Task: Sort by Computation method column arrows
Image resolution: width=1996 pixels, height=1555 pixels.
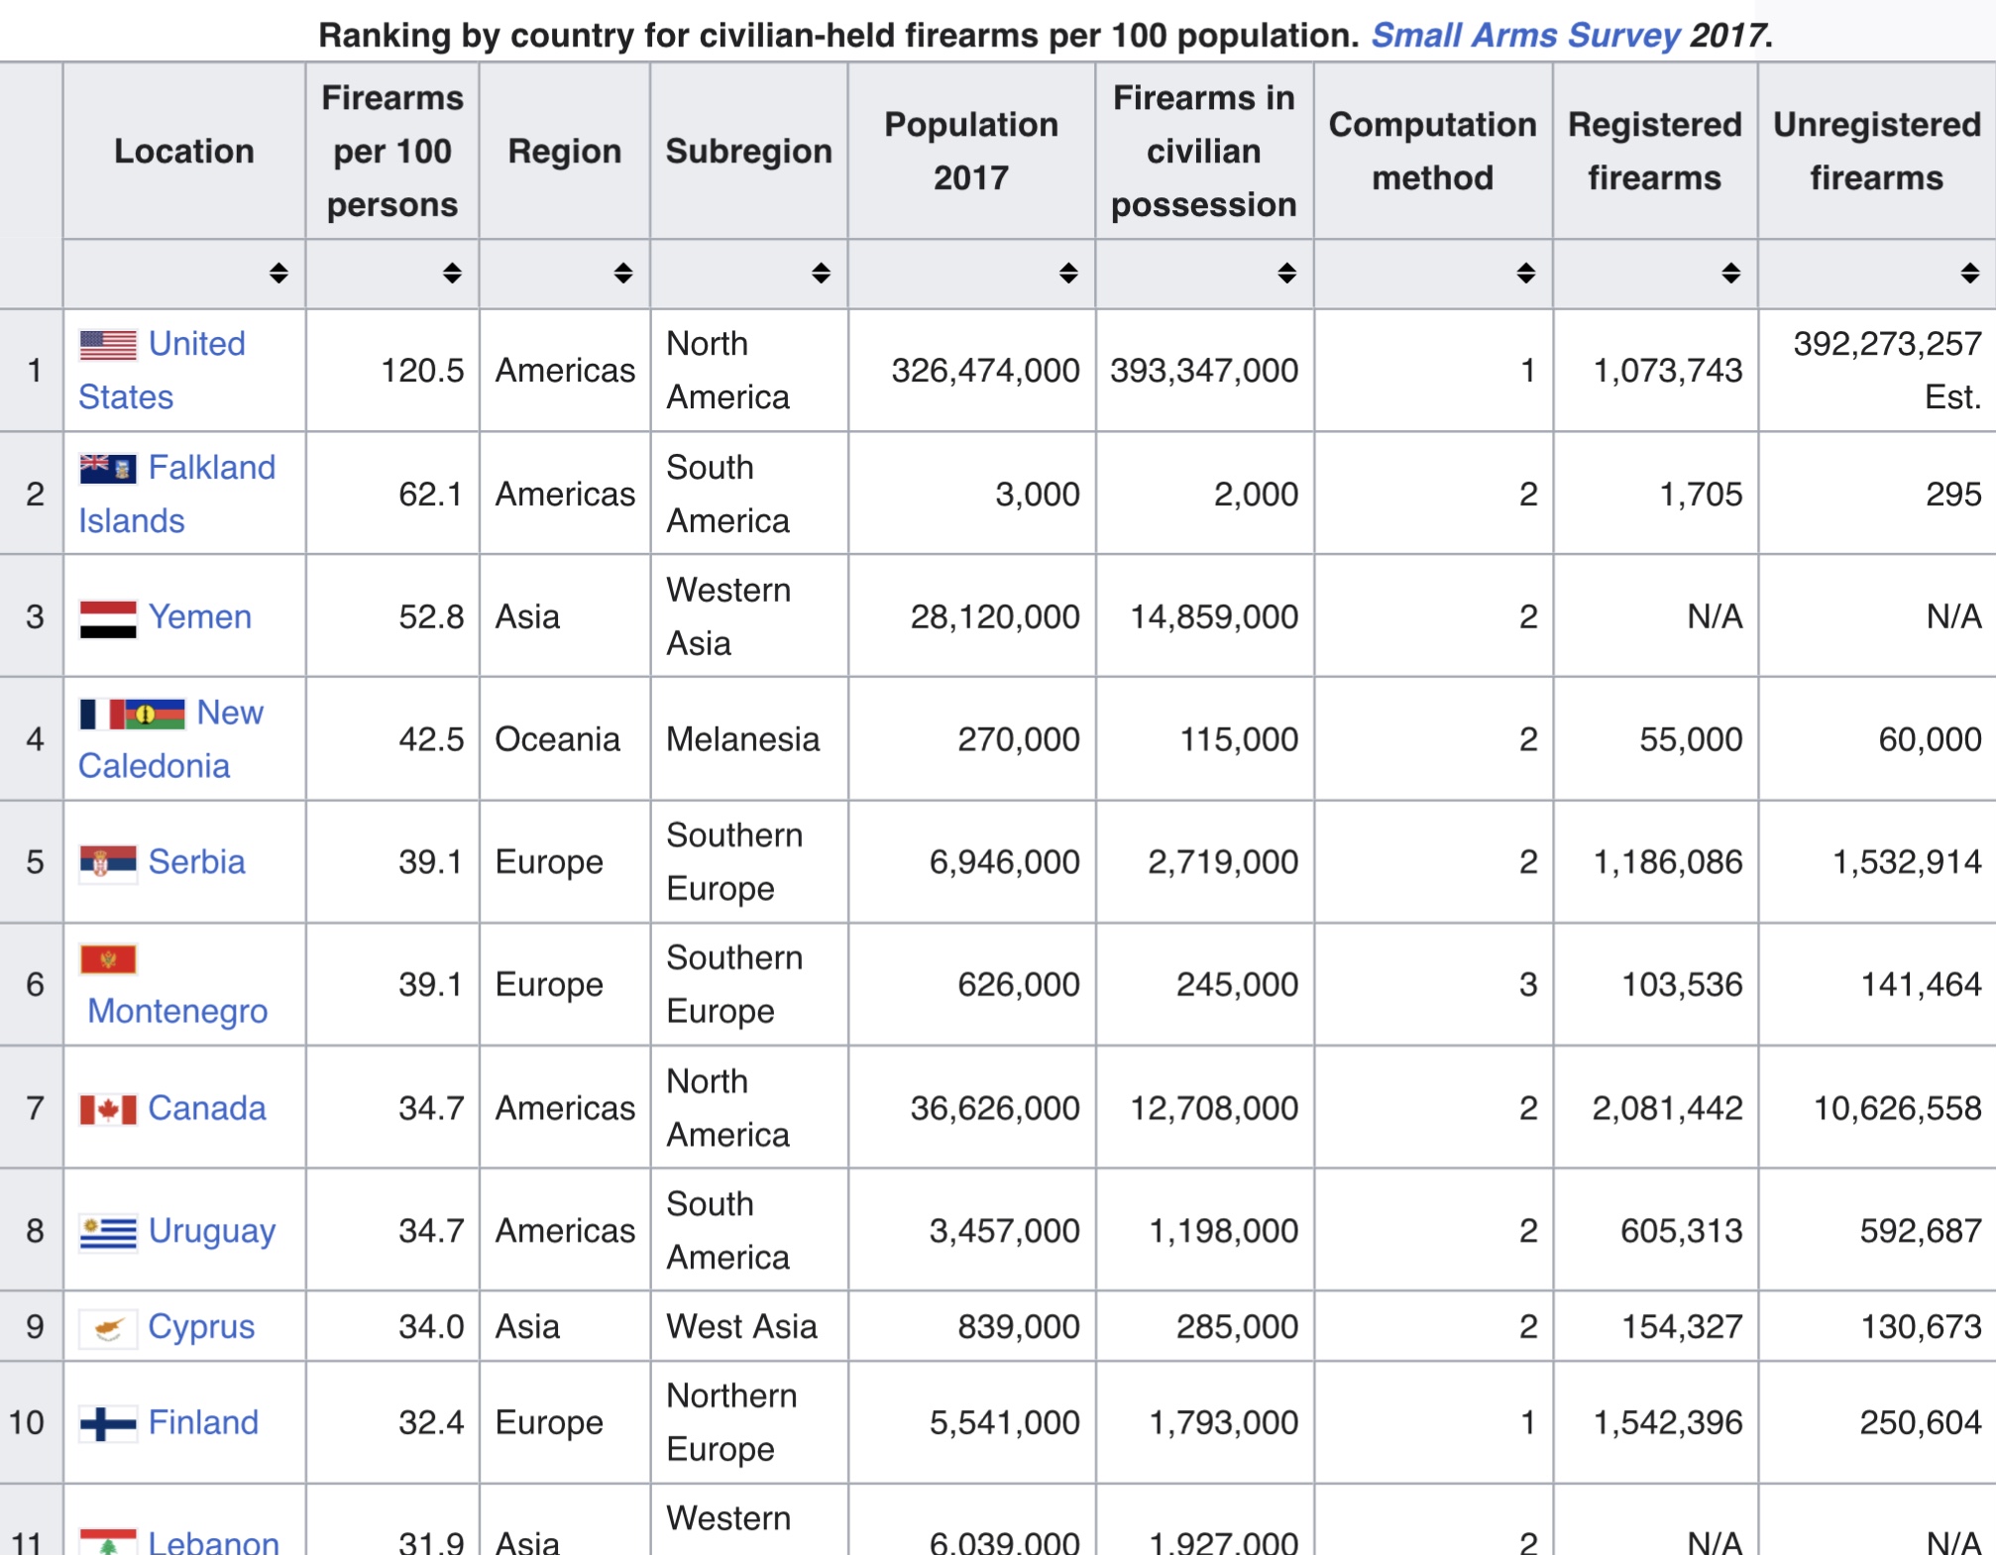Action: click(1525, 274)
